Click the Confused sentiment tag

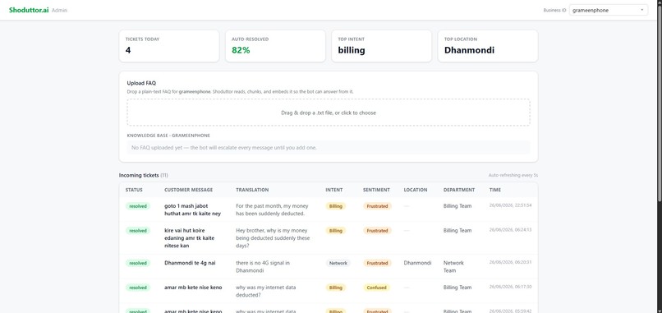(x=376, y=288)
